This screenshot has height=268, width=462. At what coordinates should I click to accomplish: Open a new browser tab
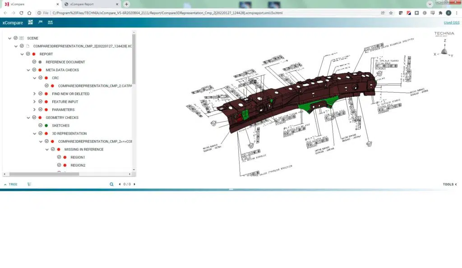126,4
